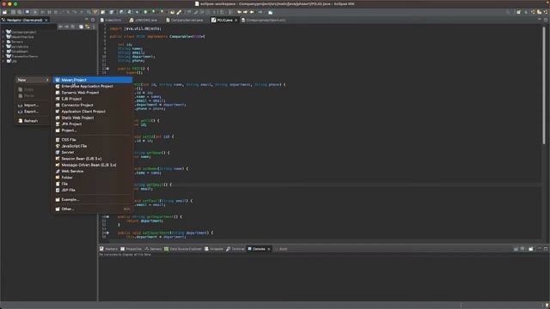Click the editor vertical scrollbar
The height and width of the screenshot is (309, 550).
[544, 86]
